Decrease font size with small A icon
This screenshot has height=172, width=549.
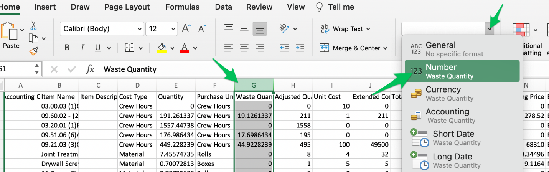203,28
